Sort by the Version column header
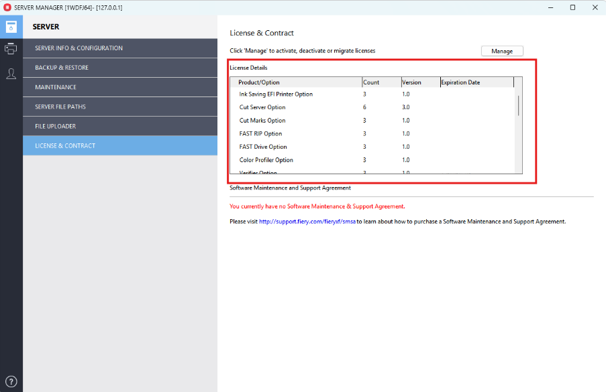The height and width of the screenshot is (392, 606). (x=421, y=82)
